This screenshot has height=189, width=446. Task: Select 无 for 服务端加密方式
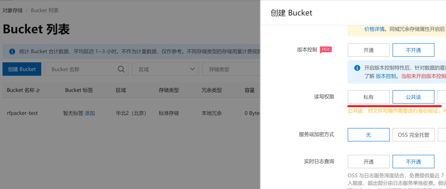(369, 135)
